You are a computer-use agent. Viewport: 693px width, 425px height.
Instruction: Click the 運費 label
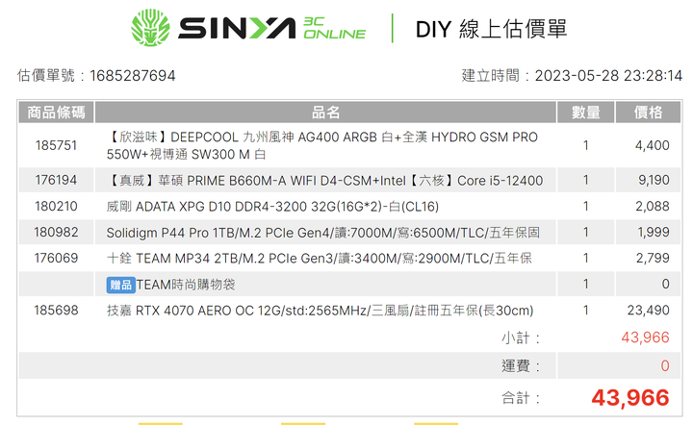coord(521,365)
